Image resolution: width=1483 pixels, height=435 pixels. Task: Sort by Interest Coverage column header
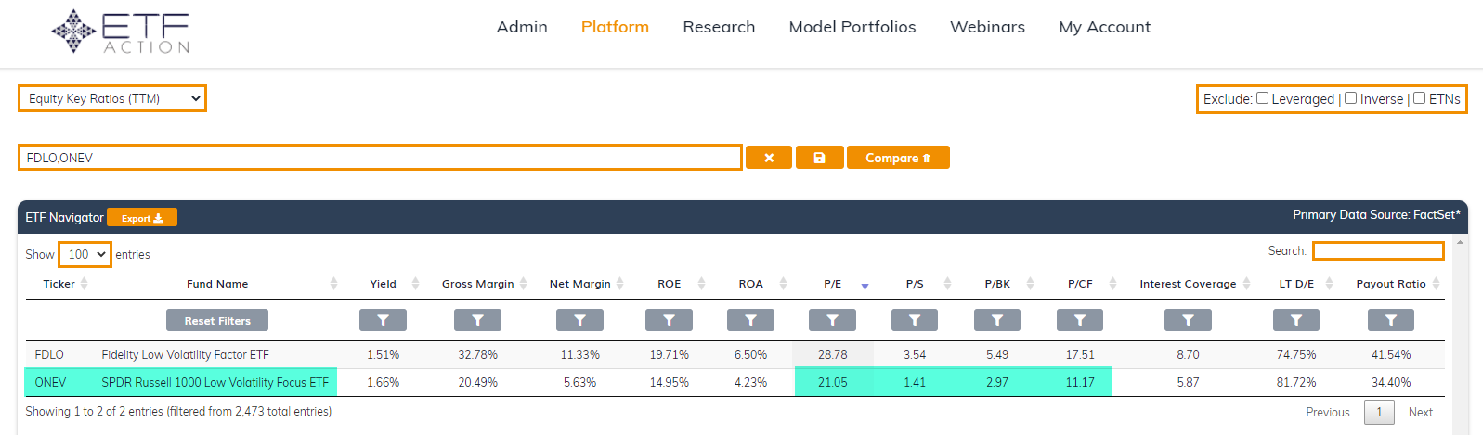point(1188,284)
